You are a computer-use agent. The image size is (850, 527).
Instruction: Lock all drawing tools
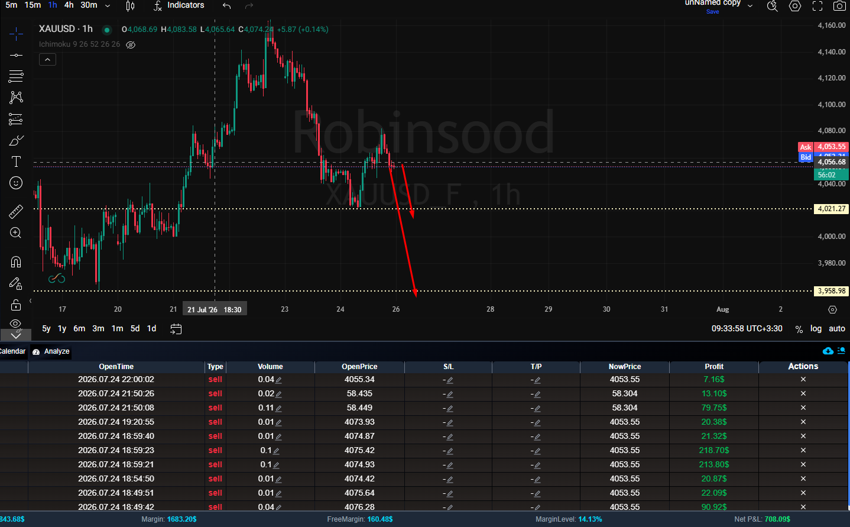point(16,305)
